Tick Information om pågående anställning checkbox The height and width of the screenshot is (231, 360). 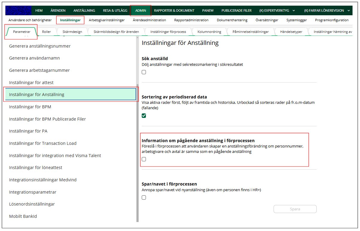[144, 159]
